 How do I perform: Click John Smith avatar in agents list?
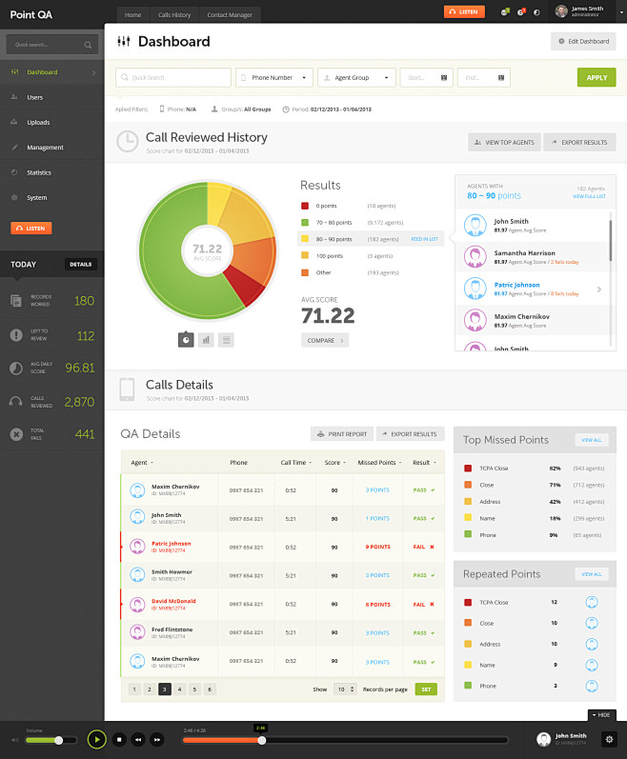click(475, 225)
